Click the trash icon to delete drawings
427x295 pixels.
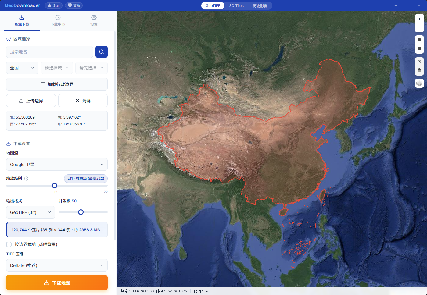(x=419, y=70)
